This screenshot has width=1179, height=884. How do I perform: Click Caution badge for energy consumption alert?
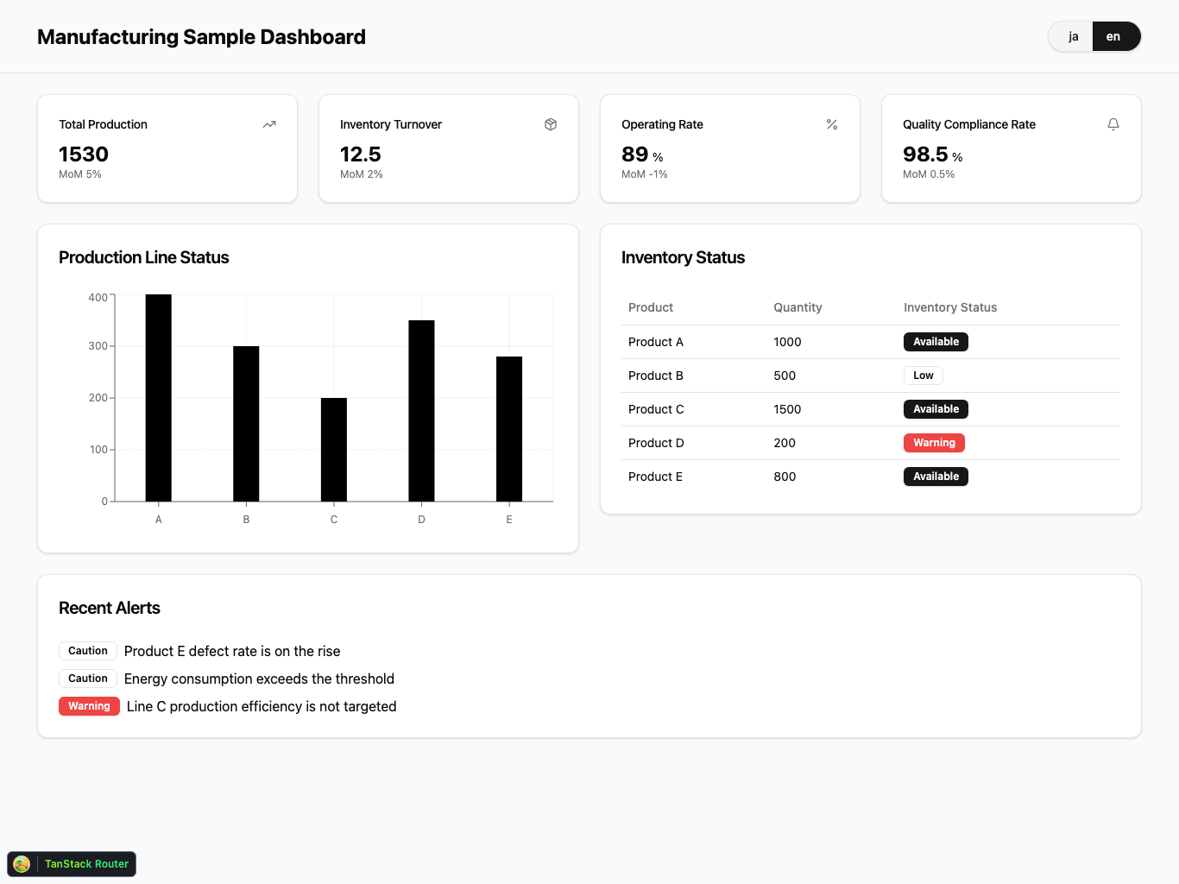click(x=88, y=679)
